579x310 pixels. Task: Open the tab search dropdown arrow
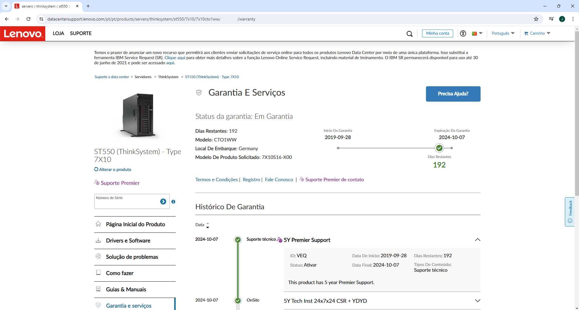pyautogui.click(x=6, y=6)
